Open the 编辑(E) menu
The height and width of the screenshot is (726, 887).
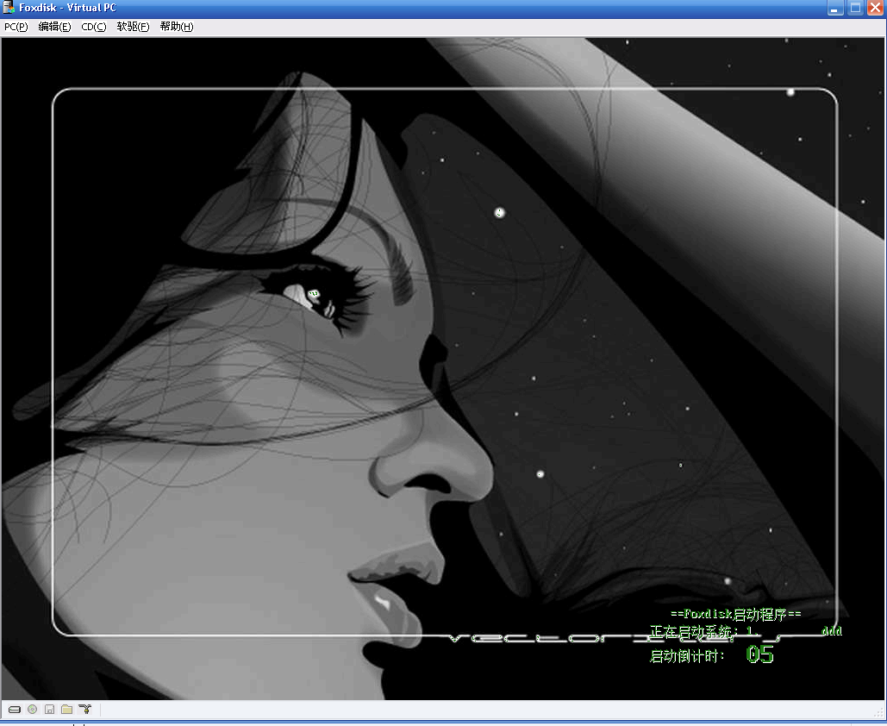point(54,27)
